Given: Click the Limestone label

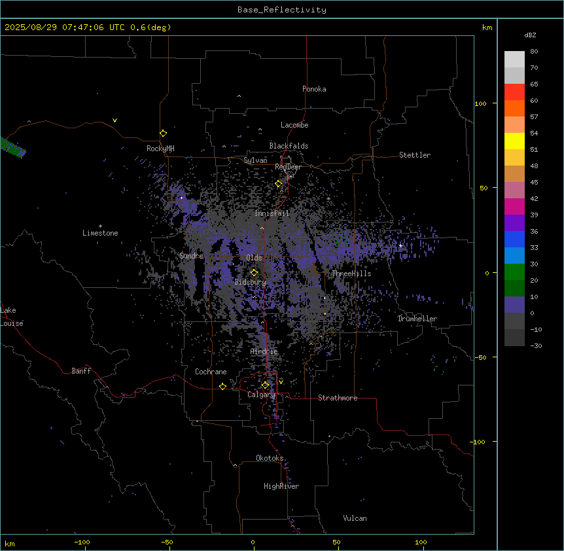Looking at the screenshot, I should point(100,233).
